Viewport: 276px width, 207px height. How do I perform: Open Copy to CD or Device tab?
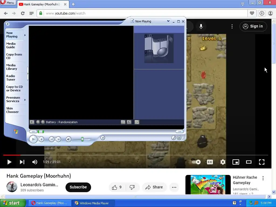click(15, 88)
